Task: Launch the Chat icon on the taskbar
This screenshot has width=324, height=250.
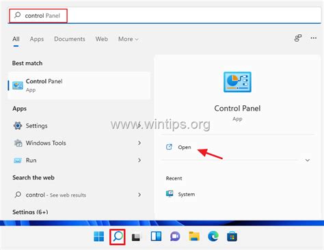Action: 175,236
